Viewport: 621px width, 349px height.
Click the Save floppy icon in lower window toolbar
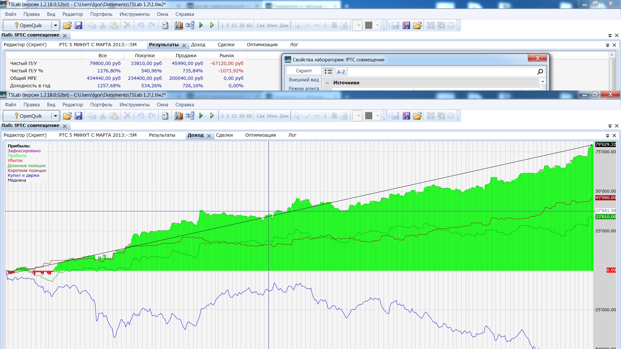click(x=78, y=116)
